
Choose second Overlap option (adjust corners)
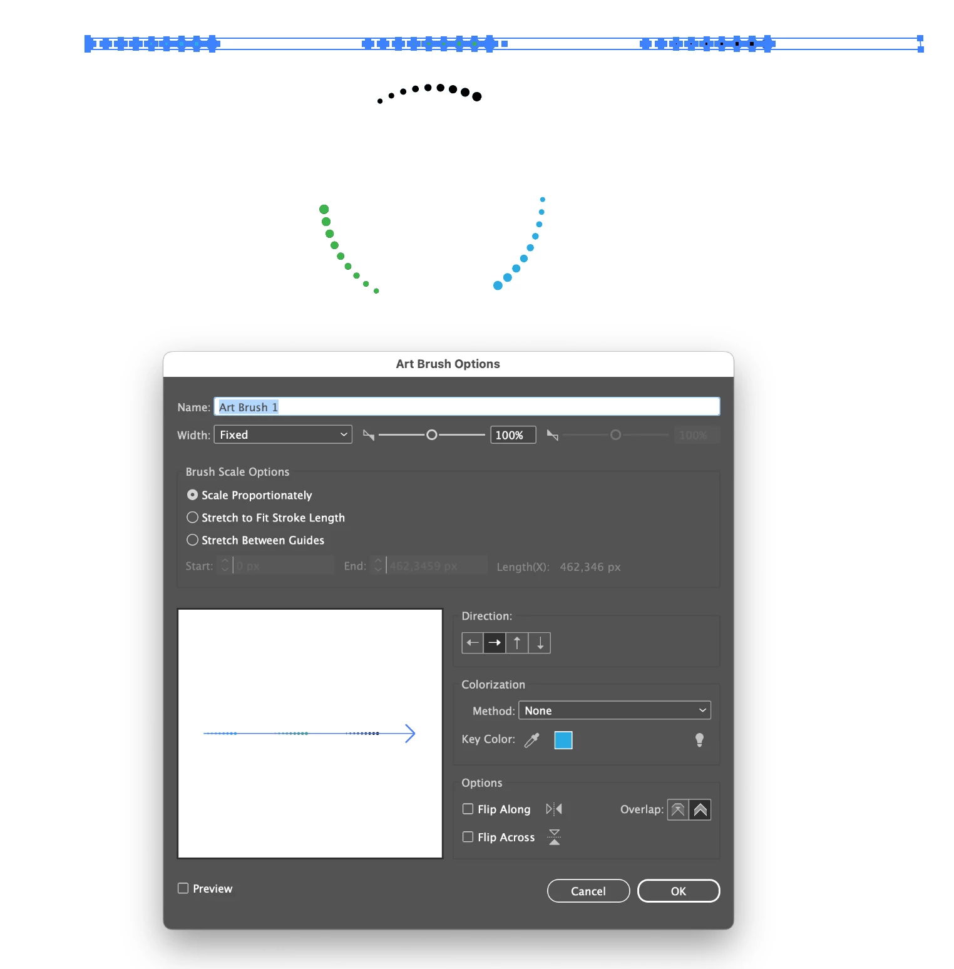tap(700, 810)
